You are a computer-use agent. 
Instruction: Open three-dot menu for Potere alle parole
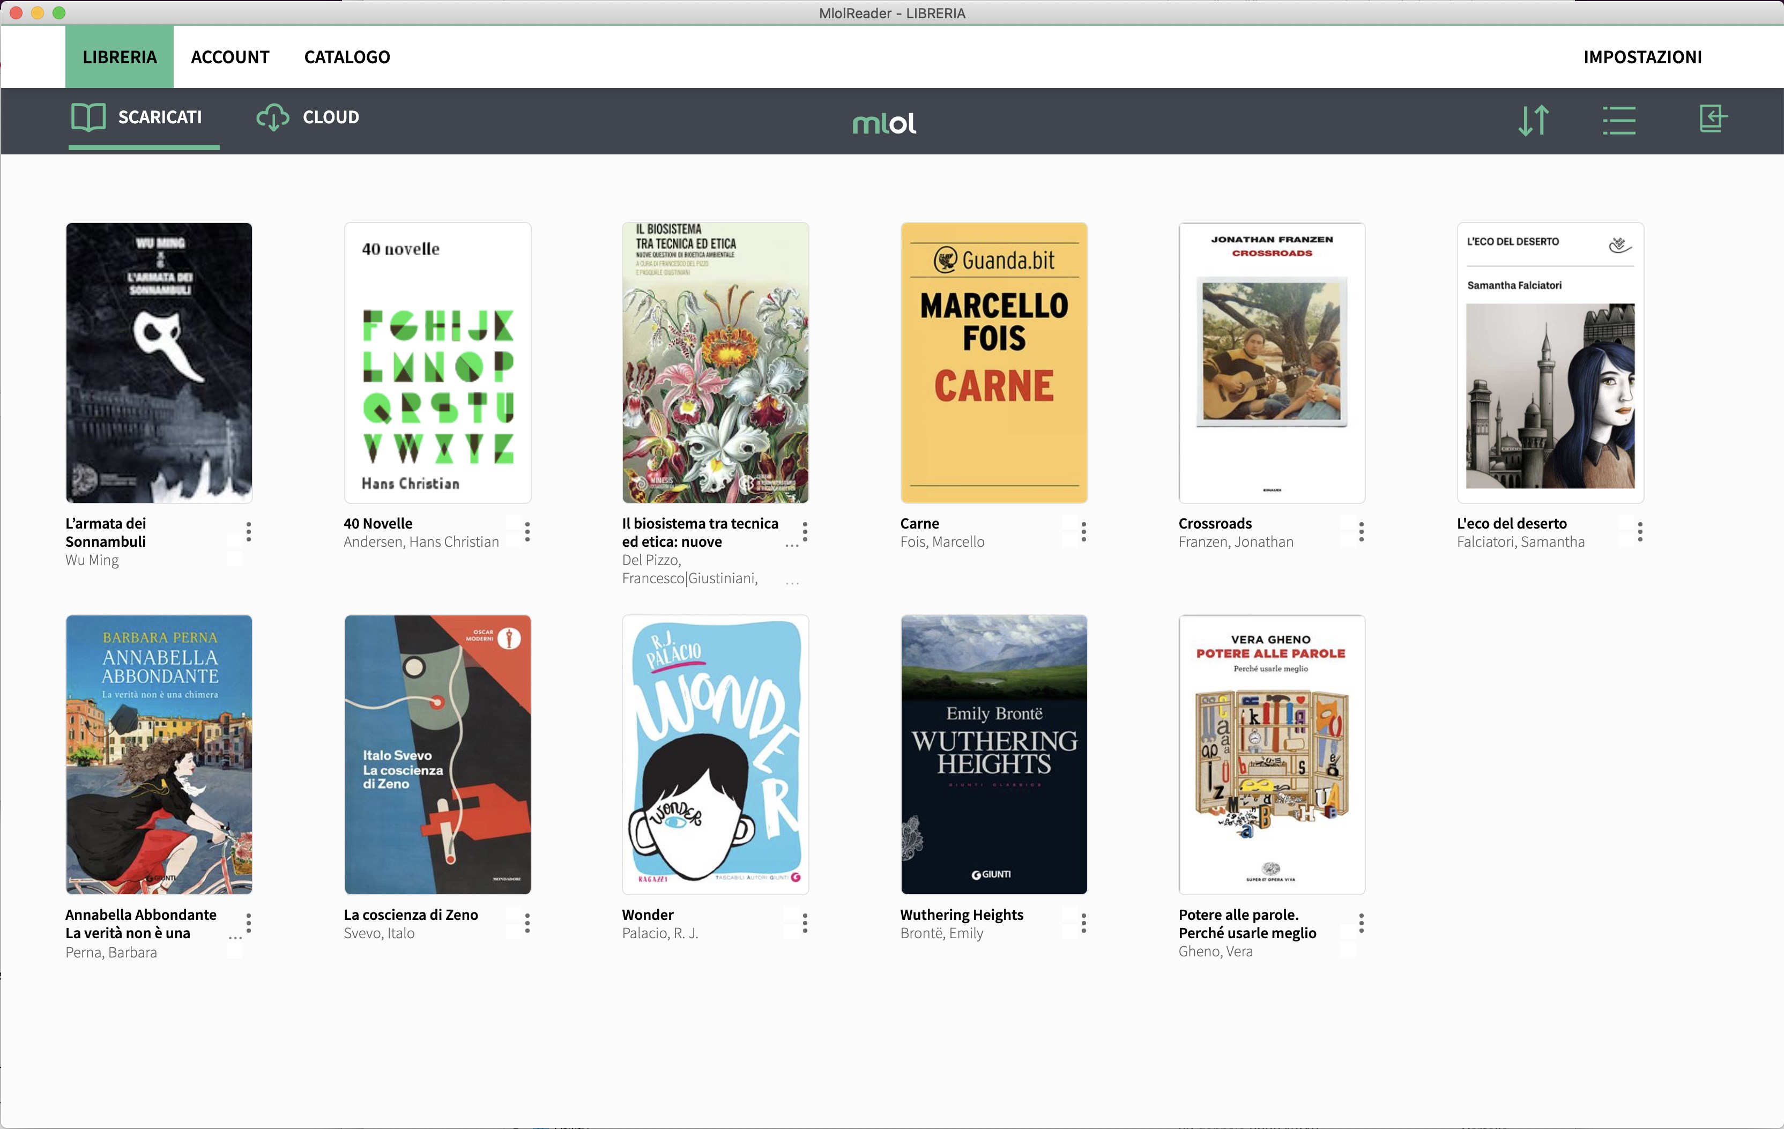tap(1362, 923)
